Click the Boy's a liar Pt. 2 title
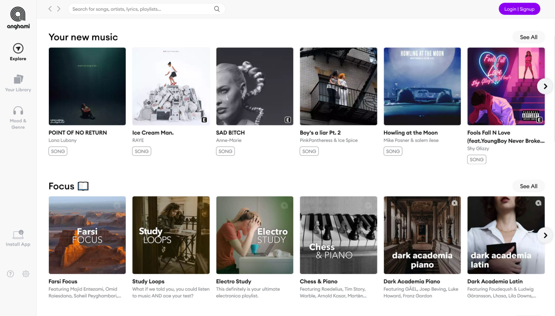555x316 pixels. 320,133
